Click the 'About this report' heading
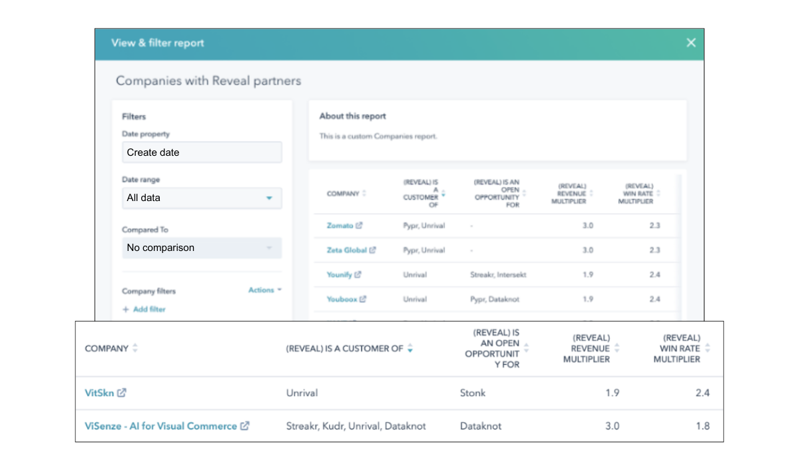 [x=352, y=116]
